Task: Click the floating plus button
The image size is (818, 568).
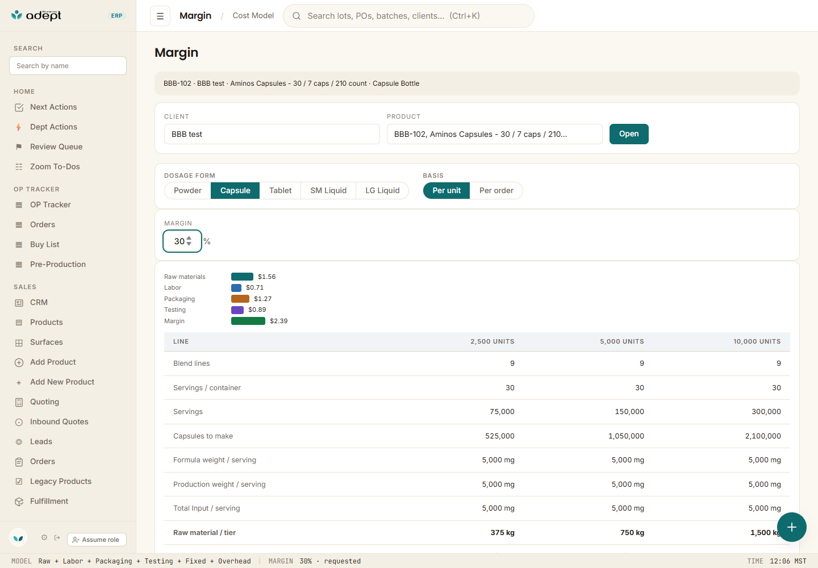Action: coord(792,527)
